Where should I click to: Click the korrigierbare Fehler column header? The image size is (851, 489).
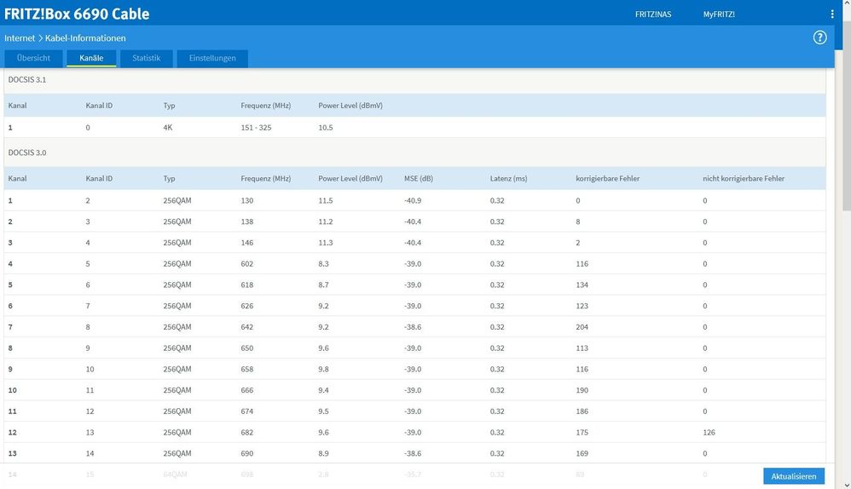(x=608, y=178)
